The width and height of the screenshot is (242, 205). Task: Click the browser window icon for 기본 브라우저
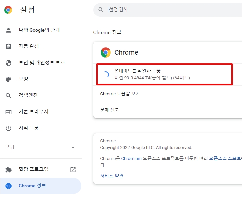[x=8, y=112]
